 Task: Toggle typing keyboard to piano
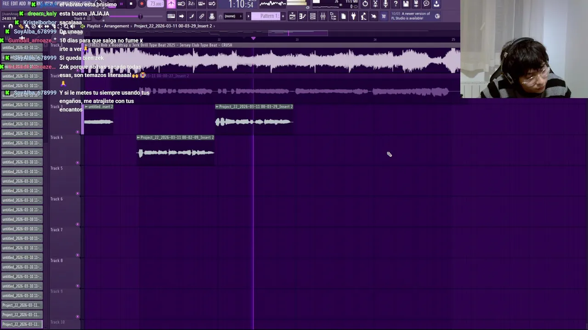click(x=171, y=16)
